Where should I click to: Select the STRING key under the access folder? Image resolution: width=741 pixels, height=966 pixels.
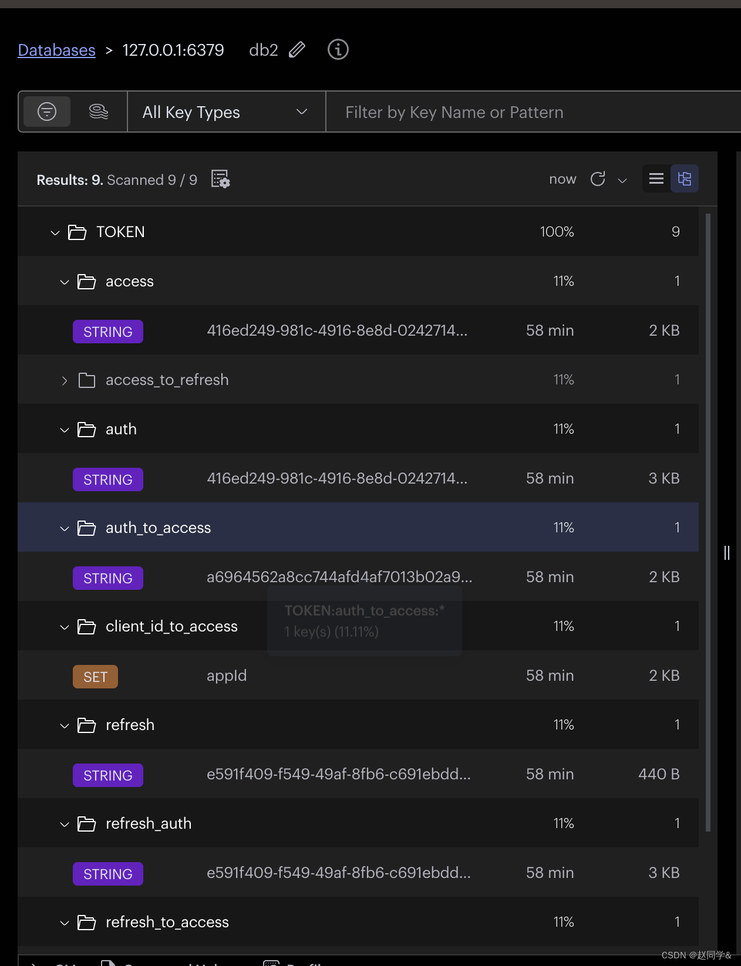(358, 330)
